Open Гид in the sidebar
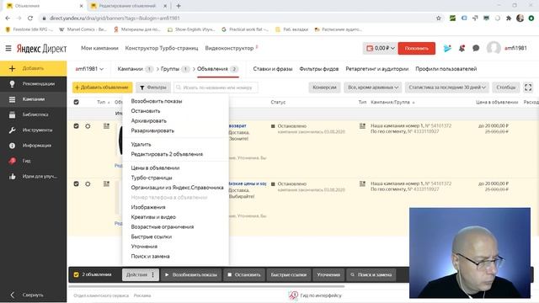 click(x=34, y=161)
